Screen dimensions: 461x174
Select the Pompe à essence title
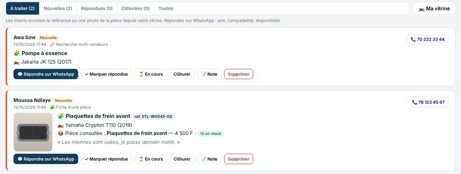[44, 53]
